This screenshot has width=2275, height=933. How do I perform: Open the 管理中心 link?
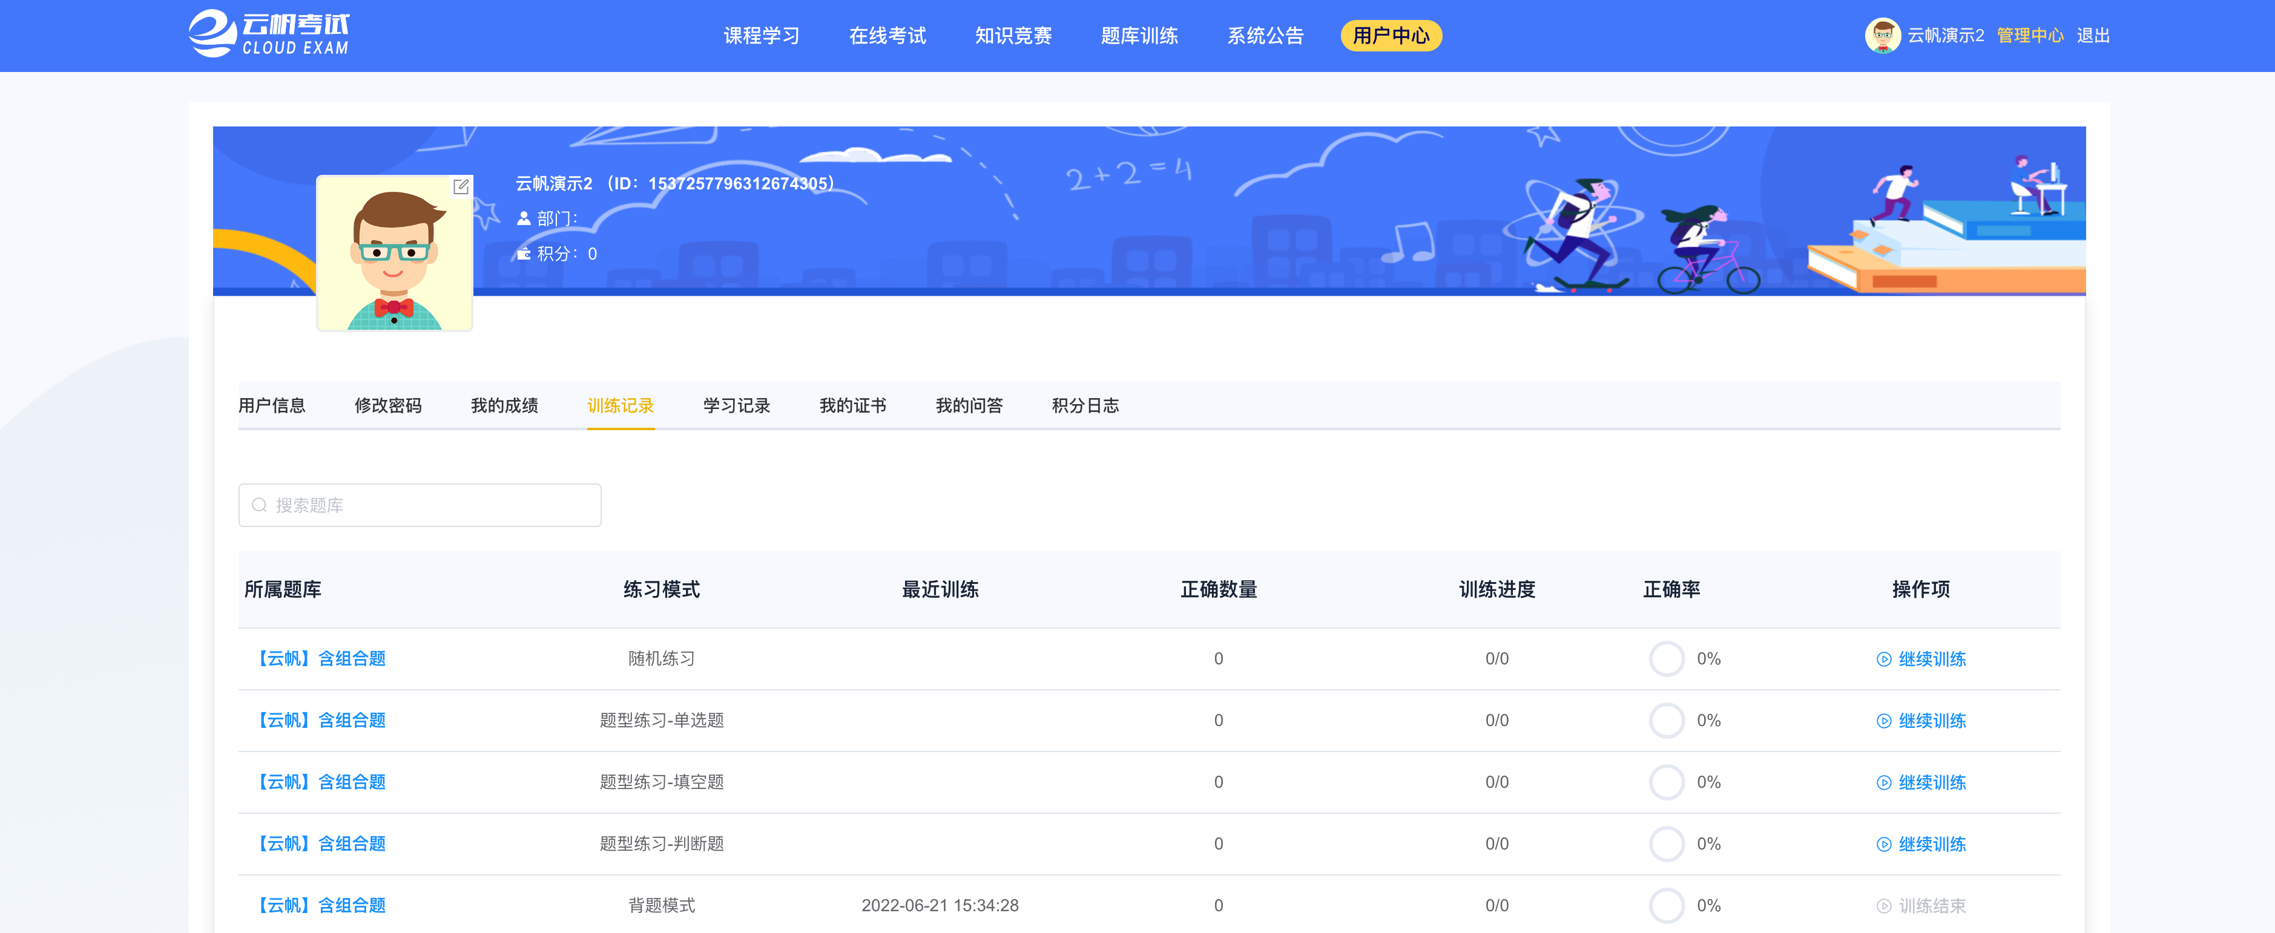(2030, 35)
